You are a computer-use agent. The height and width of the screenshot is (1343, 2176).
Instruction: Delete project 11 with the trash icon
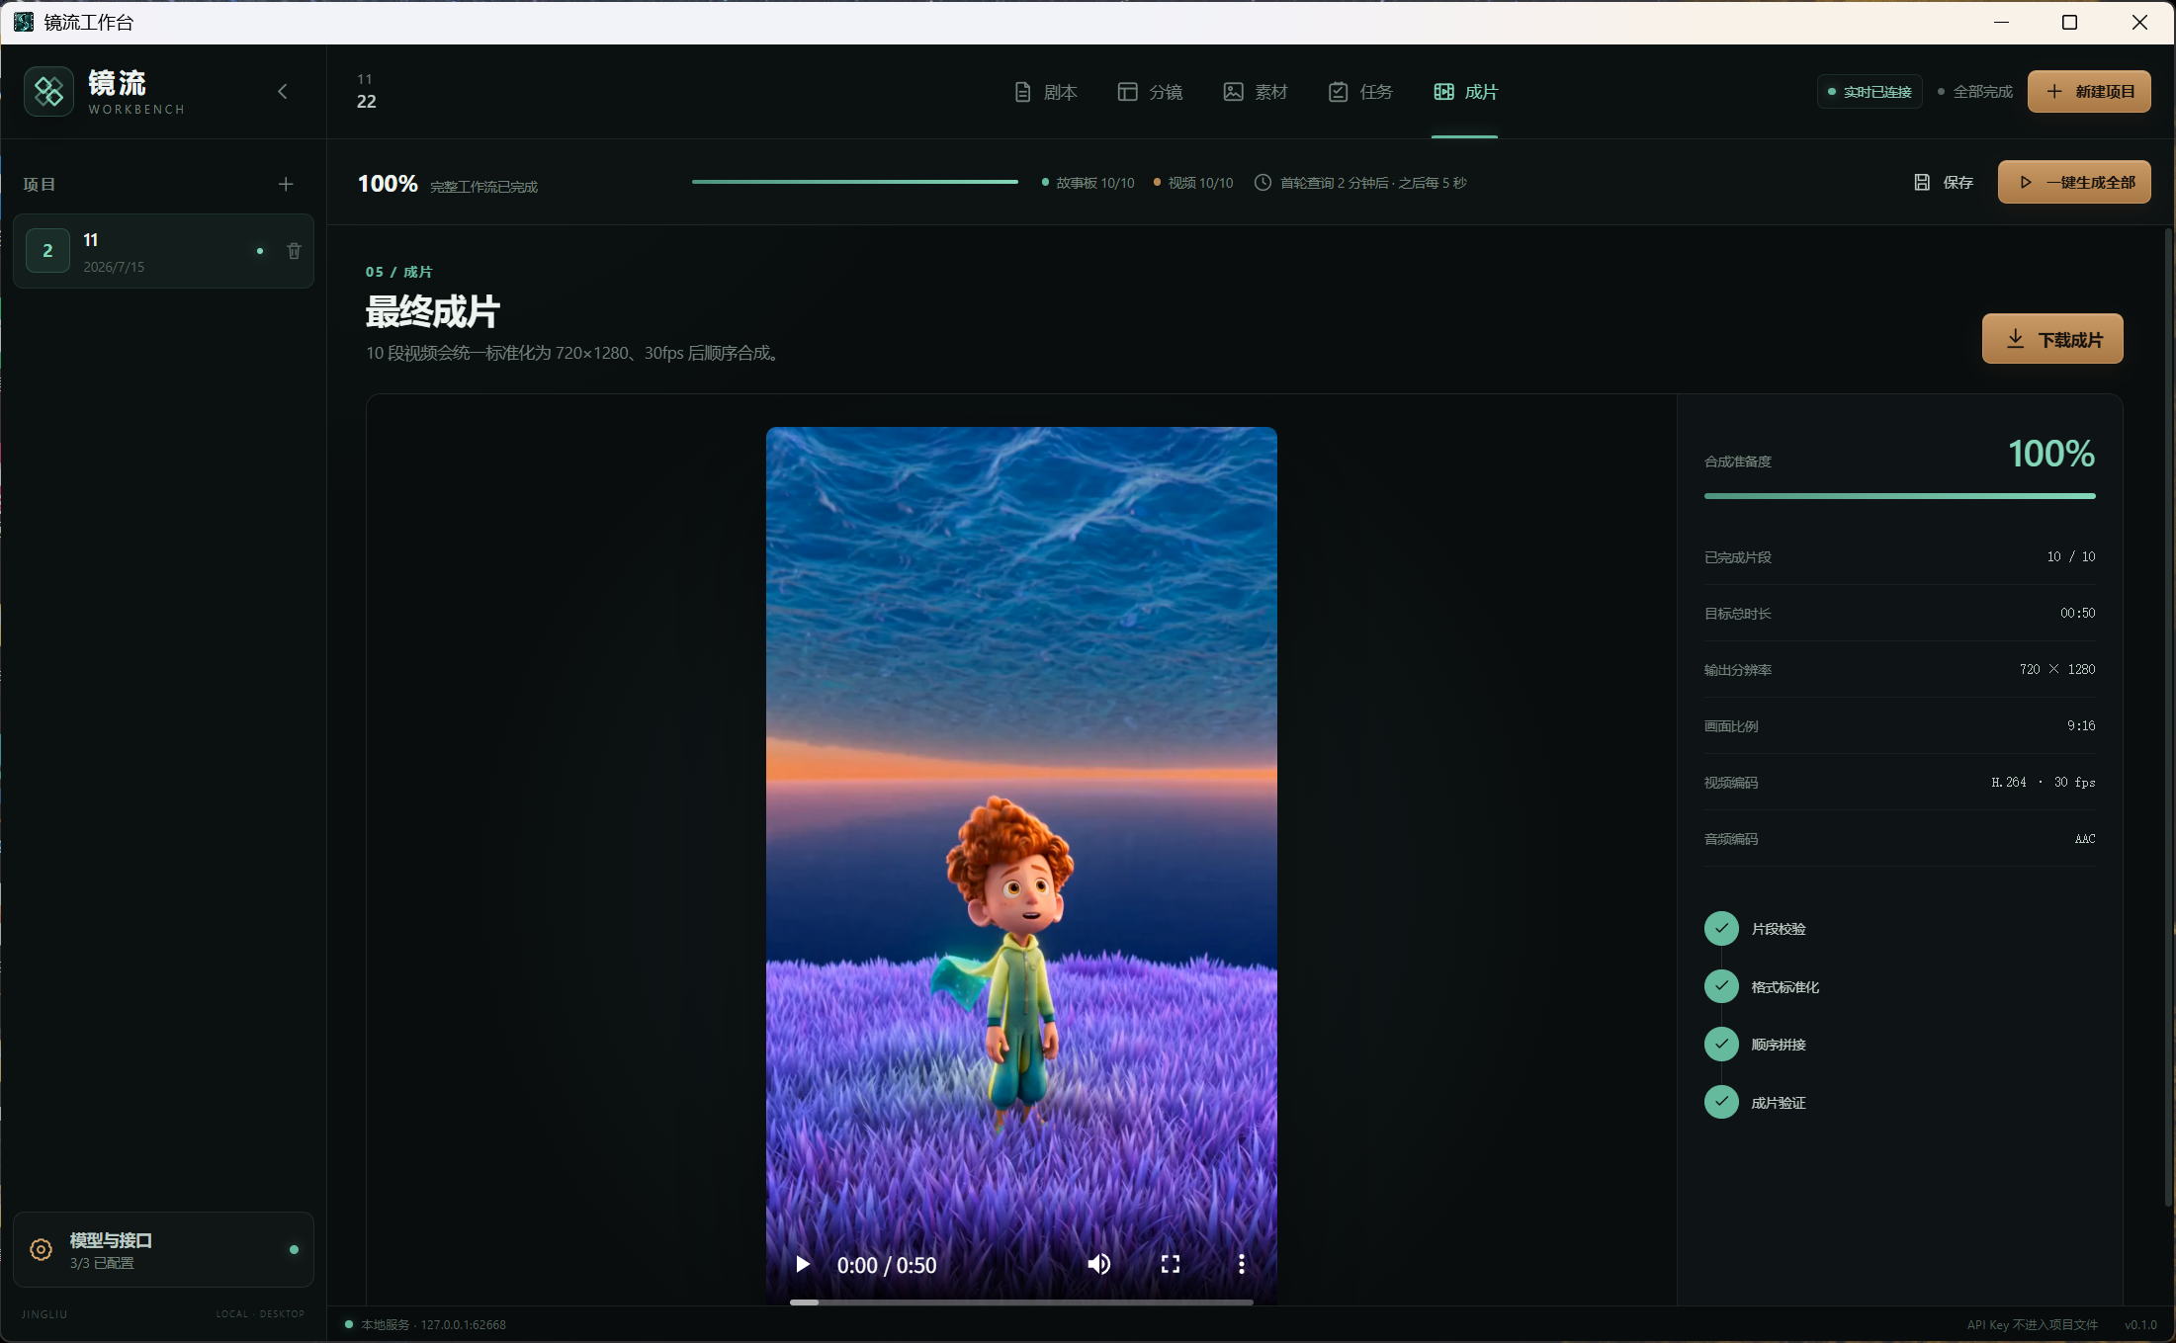tap(294, 251)
